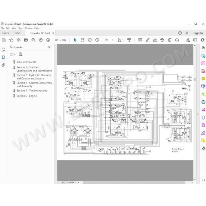The height and width of the screenshot is (206, 206).
Task: Send file by email icon
Action: tap(195, 40)
